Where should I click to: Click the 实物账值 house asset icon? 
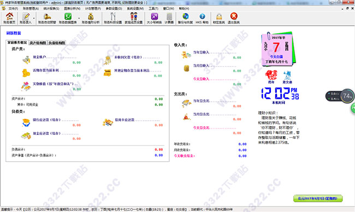[x=26, y=86]
